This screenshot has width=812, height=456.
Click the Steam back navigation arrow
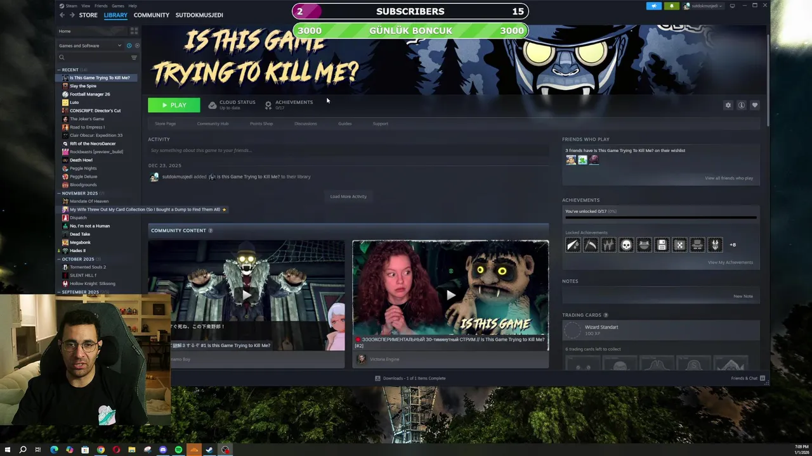point(62,15)
